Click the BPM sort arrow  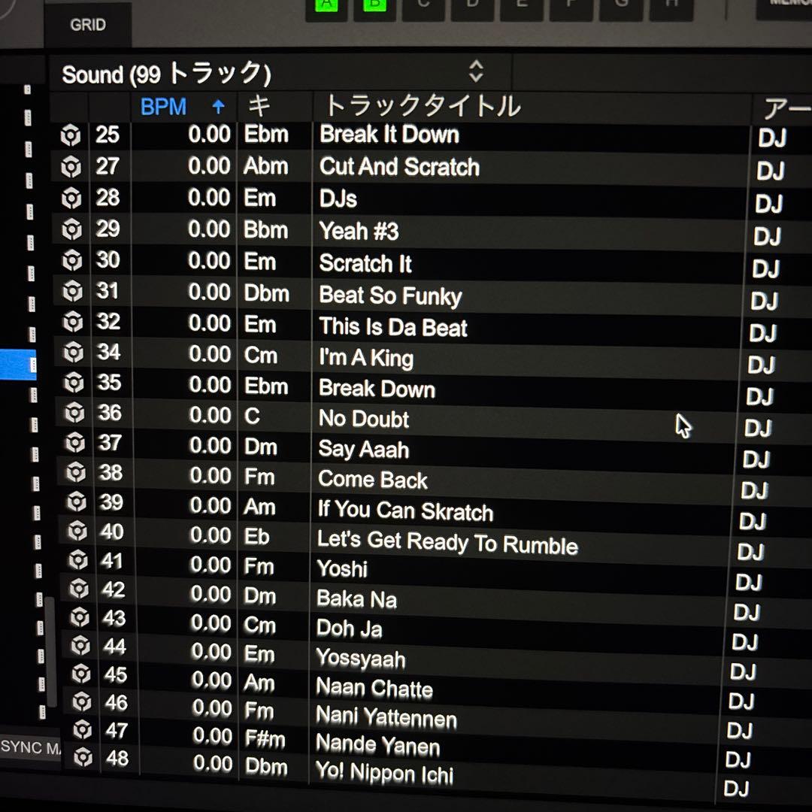[217, 107]
